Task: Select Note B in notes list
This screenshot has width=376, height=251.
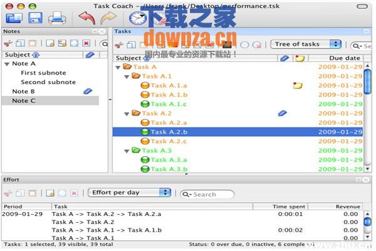Action: tap(23, 92)
